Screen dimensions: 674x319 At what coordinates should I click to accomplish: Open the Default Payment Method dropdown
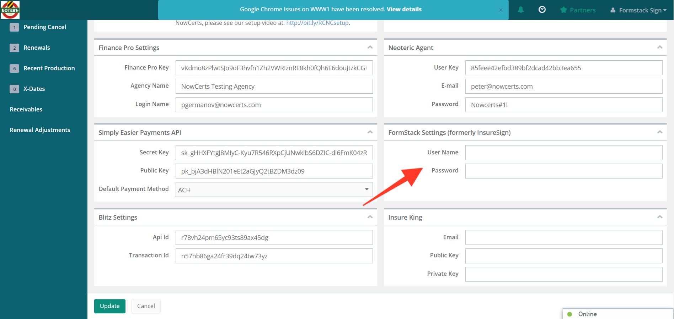click(x=274, y=189)
